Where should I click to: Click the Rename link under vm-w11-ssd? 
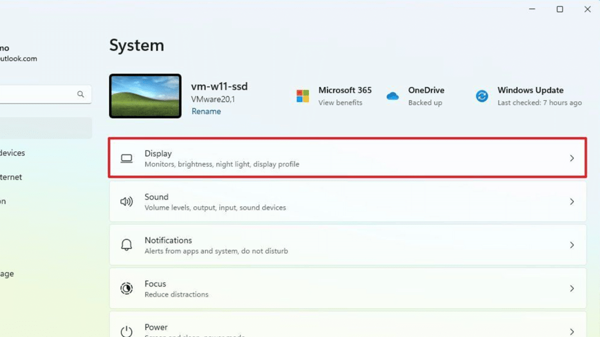click(206, 111)
